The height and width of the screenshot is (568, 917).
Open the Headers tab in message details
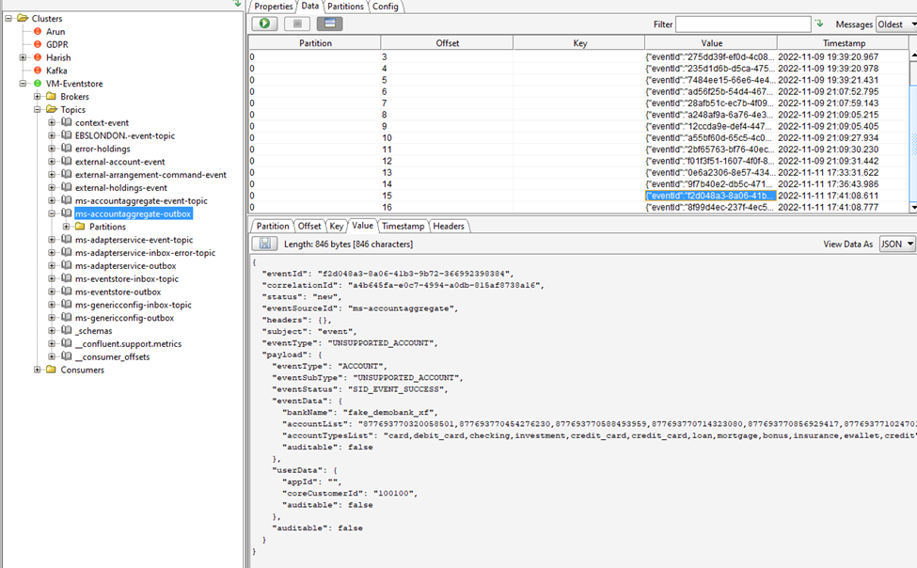click(449, 226)
